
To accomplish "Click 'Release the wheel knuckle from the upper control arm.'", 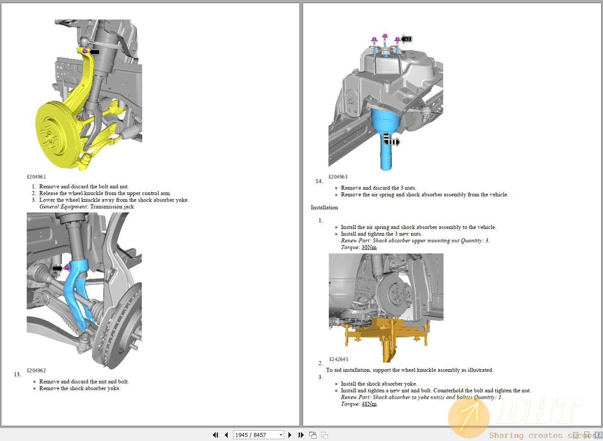I will pos(105,193).
